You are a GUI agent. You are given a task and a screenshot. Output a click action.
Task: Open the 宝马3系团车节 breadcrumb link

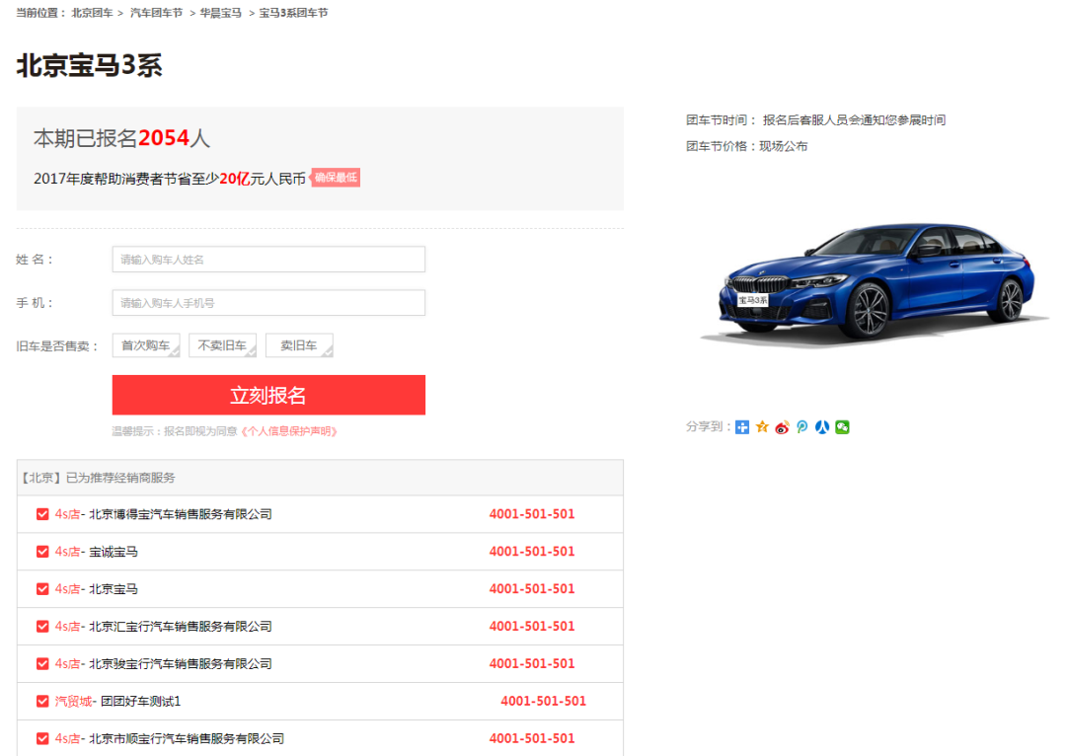coord(293,13)
